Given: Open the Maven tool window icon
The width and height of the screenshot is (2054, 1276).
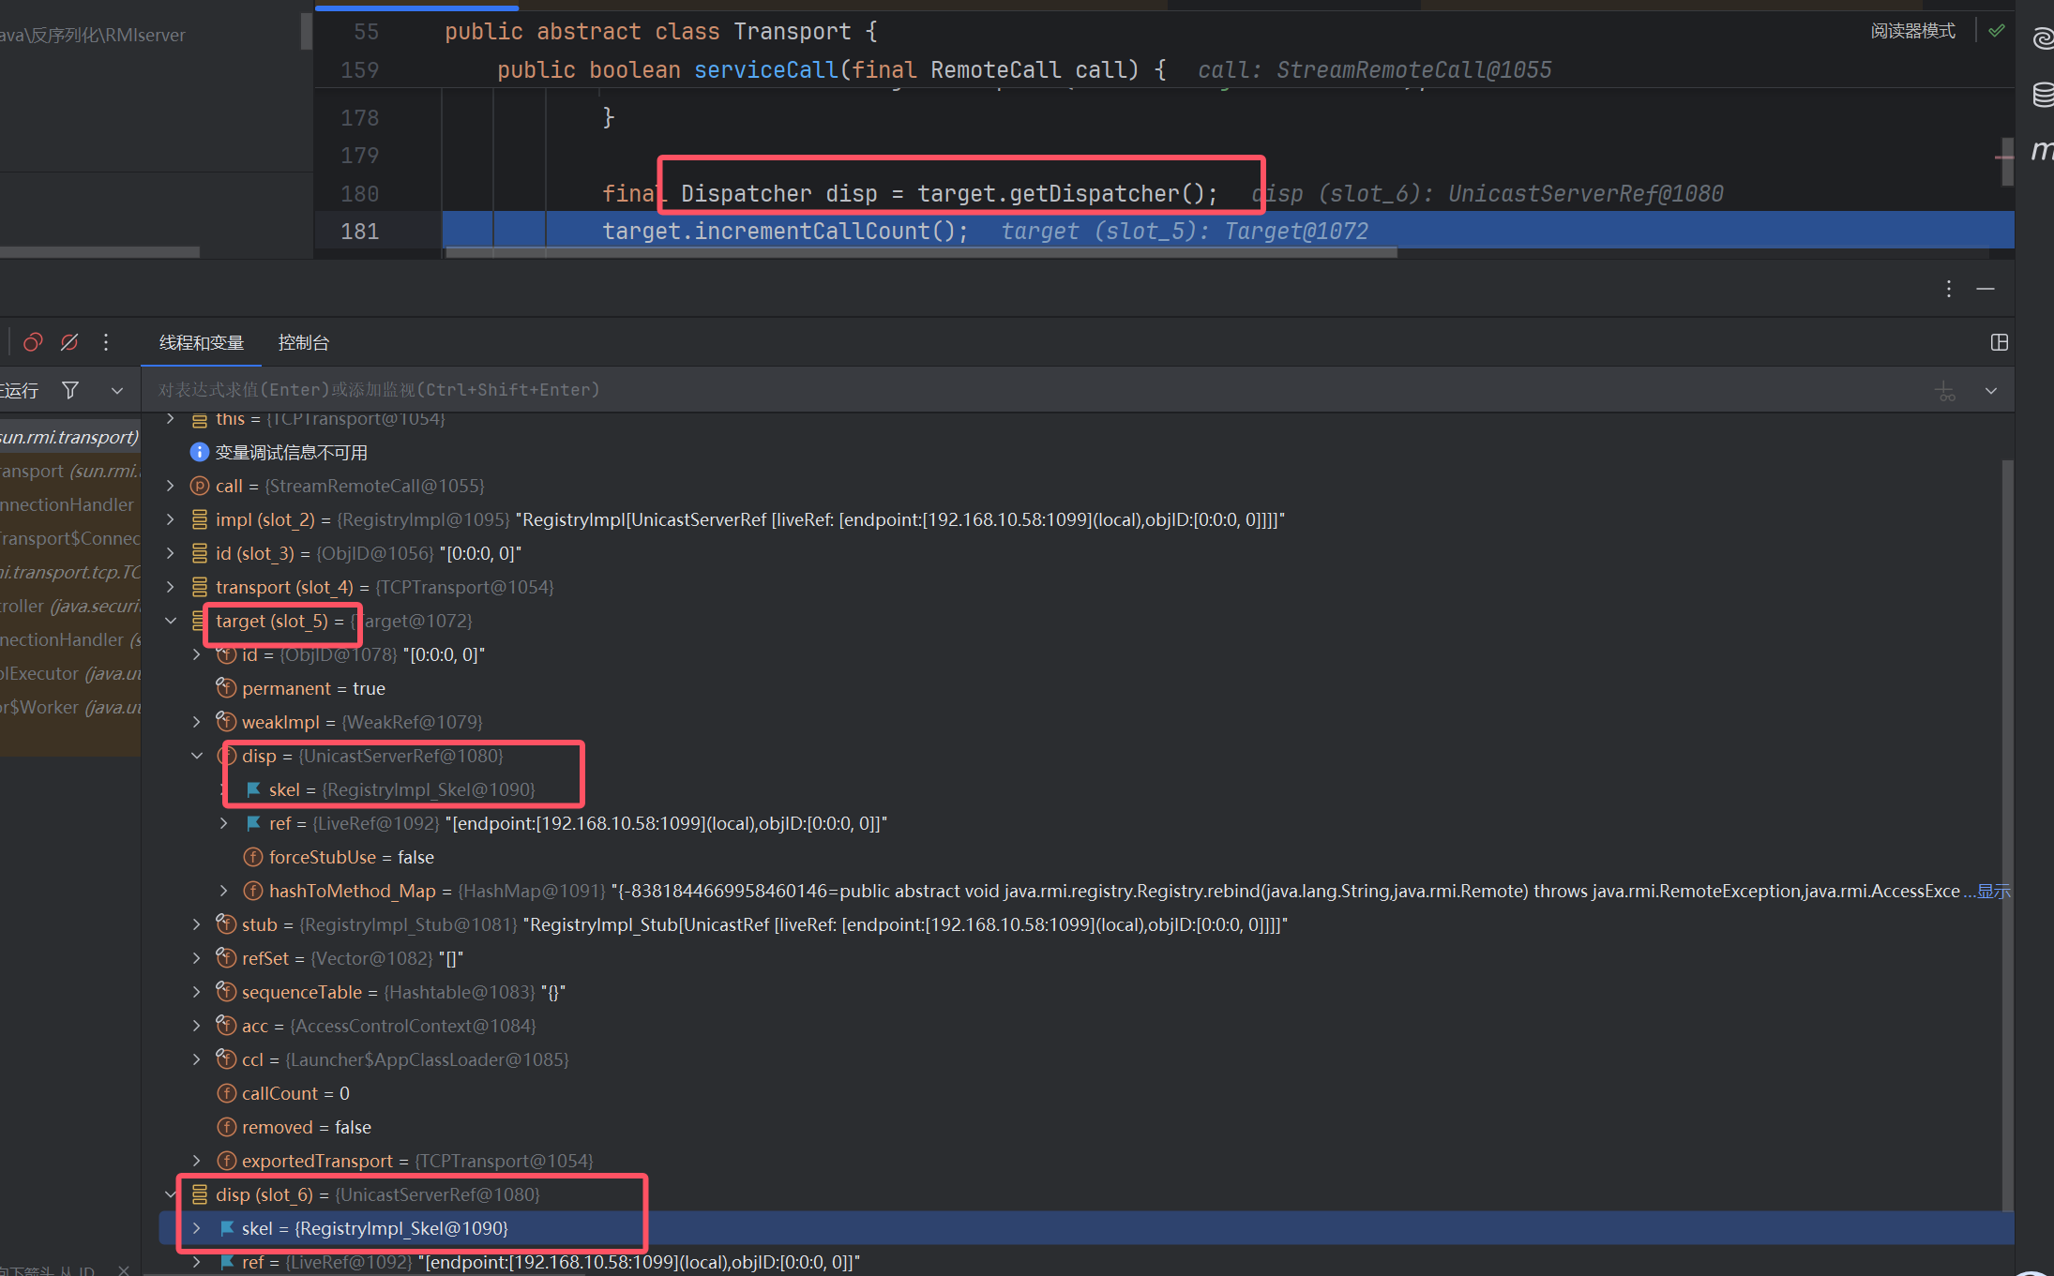Looking at the screenshot, I should [x=2042, y=150].
